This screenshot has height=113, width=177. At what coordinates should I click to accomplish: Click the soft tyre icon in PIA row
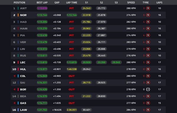click(148, 35)
